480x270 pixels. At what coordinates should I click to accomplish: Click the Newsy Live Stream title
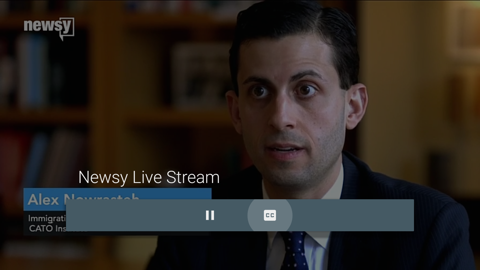149,177
